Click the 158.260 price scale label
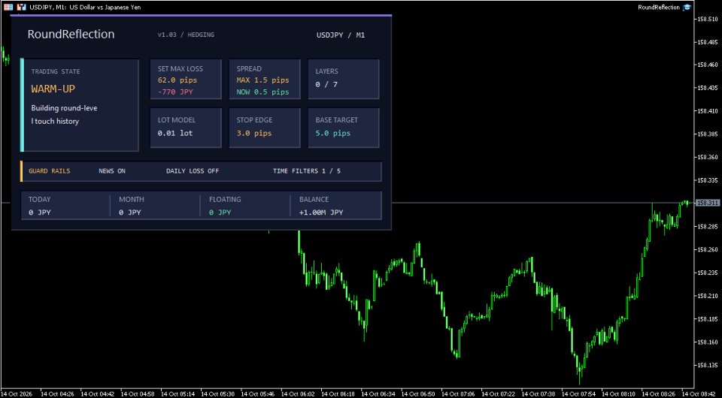 708,249
